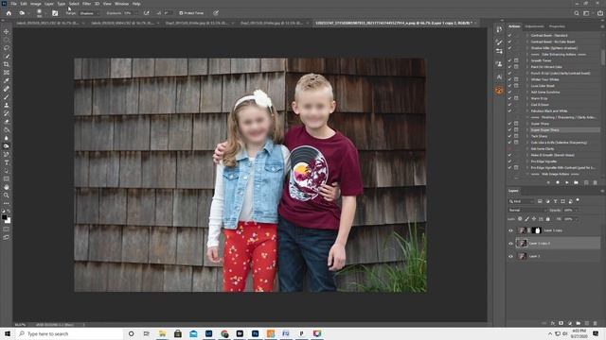This screenshot has width=606, height=340.
Task: Open the layer Kind filter dropdown
Action: (x=521, y=201)
